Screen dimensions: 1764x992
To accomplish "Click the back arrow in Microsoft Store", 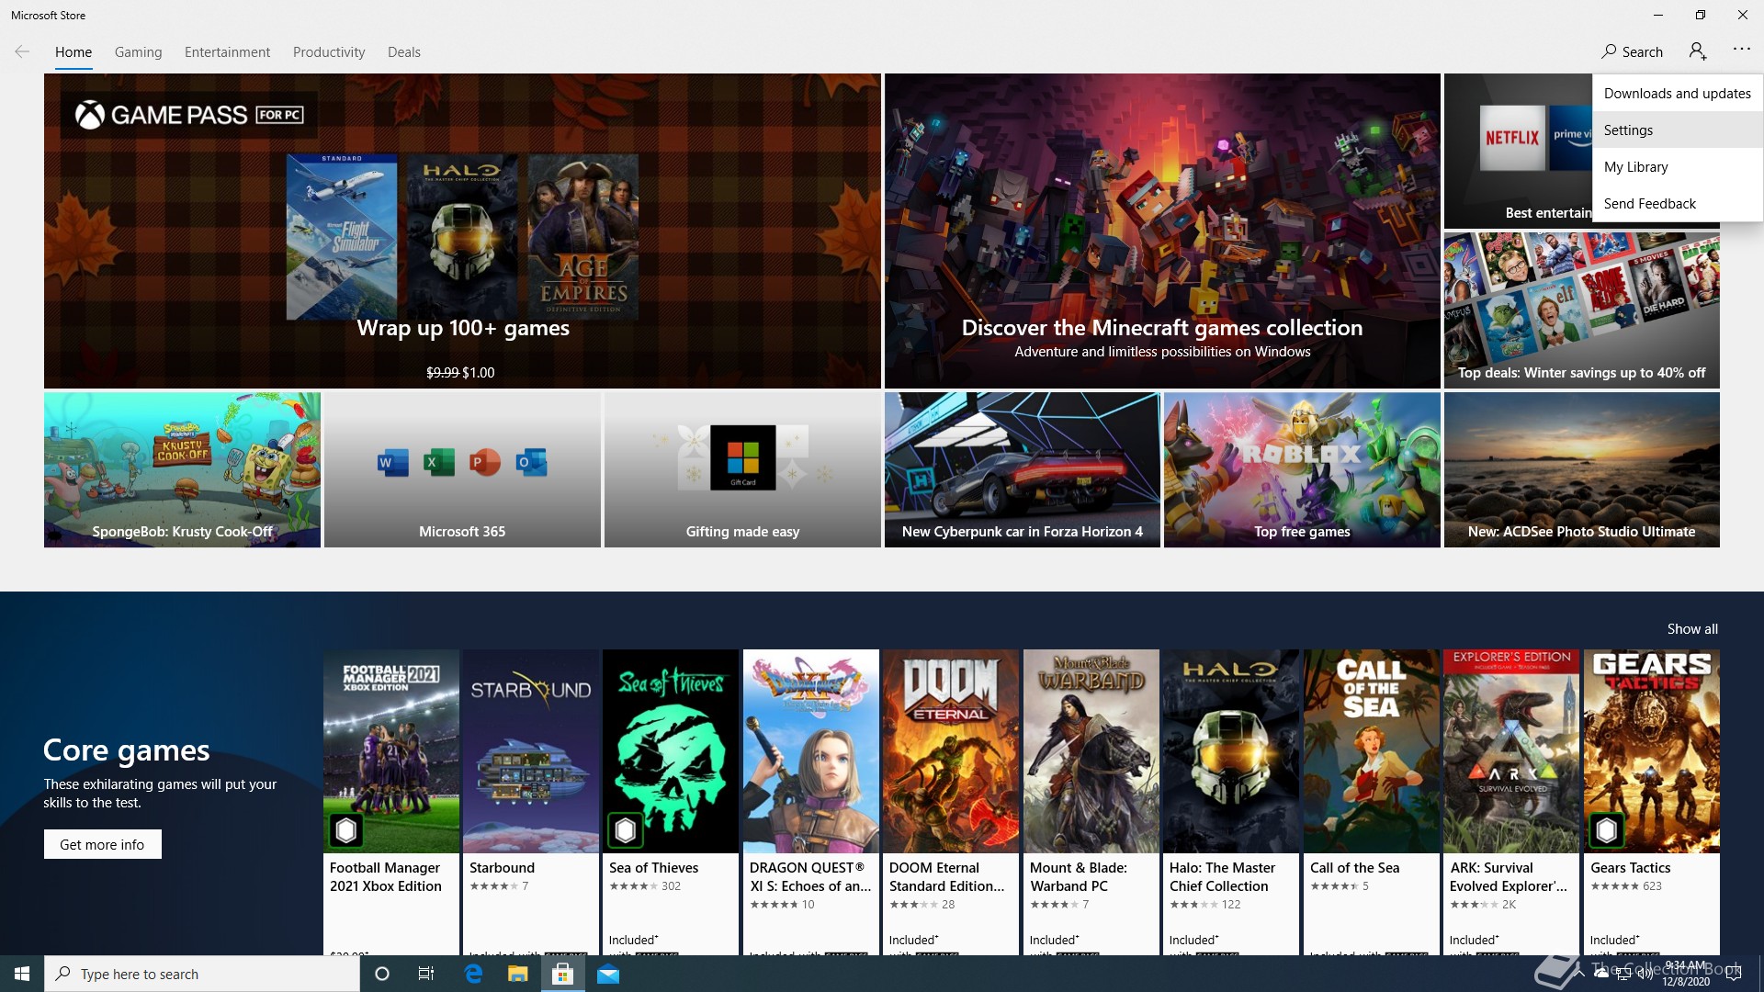I will click(x=22, y=51).
